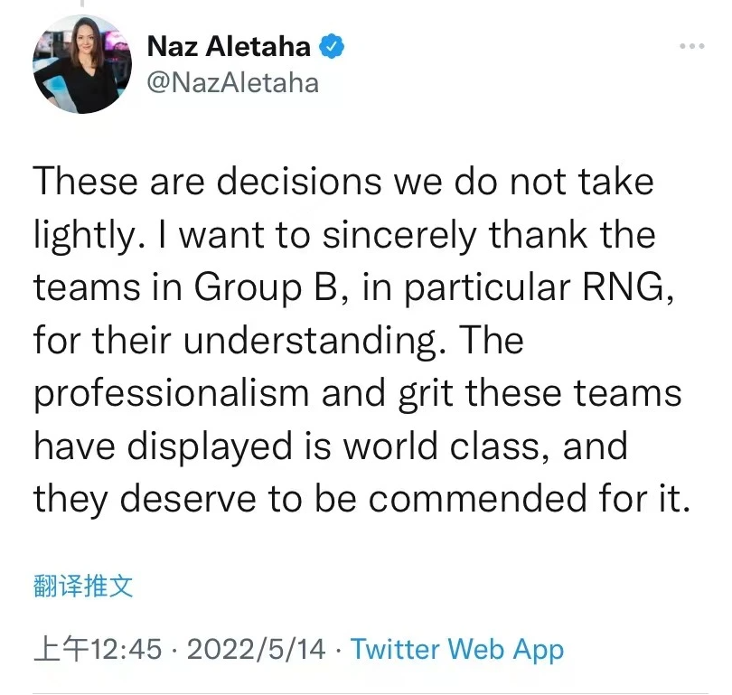
Task: Click the 翻译推文 translate tweet link
Action: [x=83, y=587]
